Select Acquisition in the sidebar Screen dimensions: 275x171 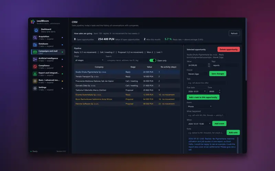point(48,38)
